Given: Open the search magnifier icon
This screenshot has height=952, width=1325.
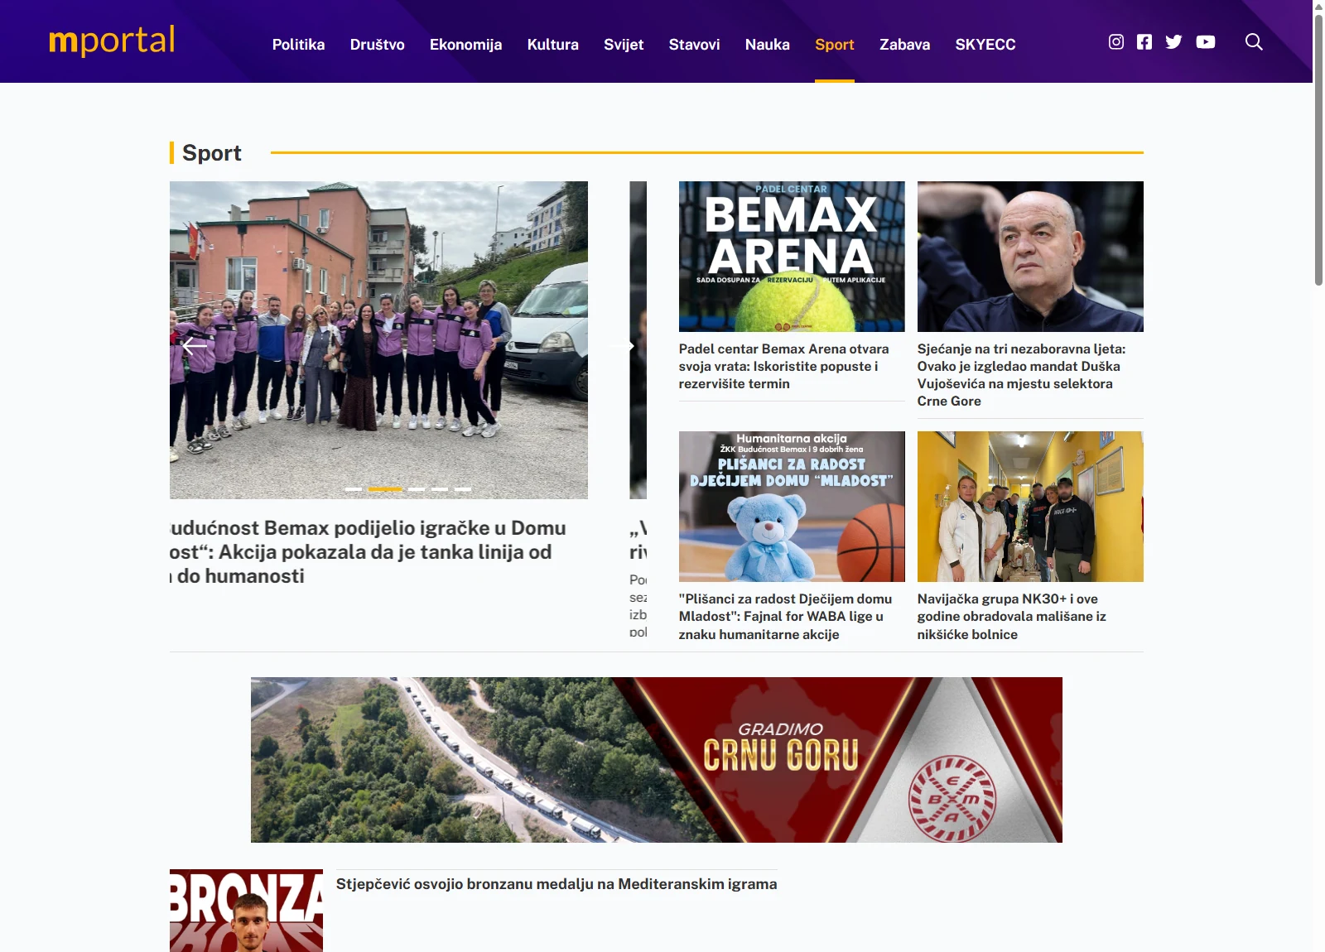Looking at the screenshot, I should (1254, 42).
